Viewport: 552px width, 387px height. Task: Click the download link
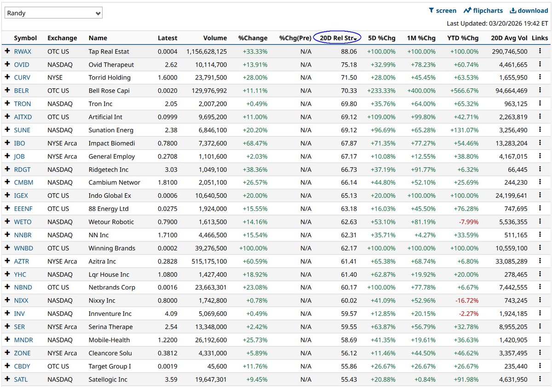tap(529, 11)
